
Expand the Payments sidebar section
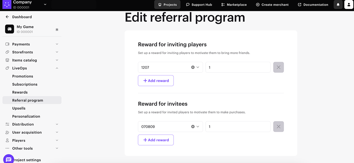tap(57, 44)
